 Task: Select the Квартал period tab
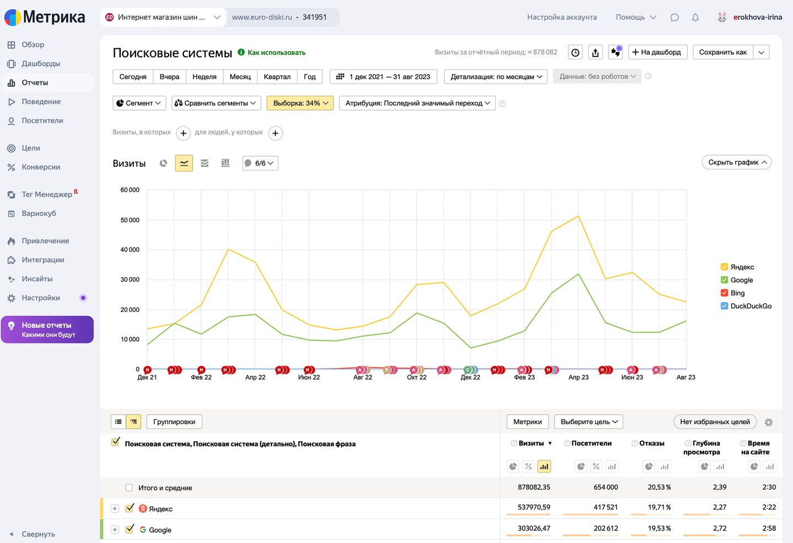pos(277,76)
